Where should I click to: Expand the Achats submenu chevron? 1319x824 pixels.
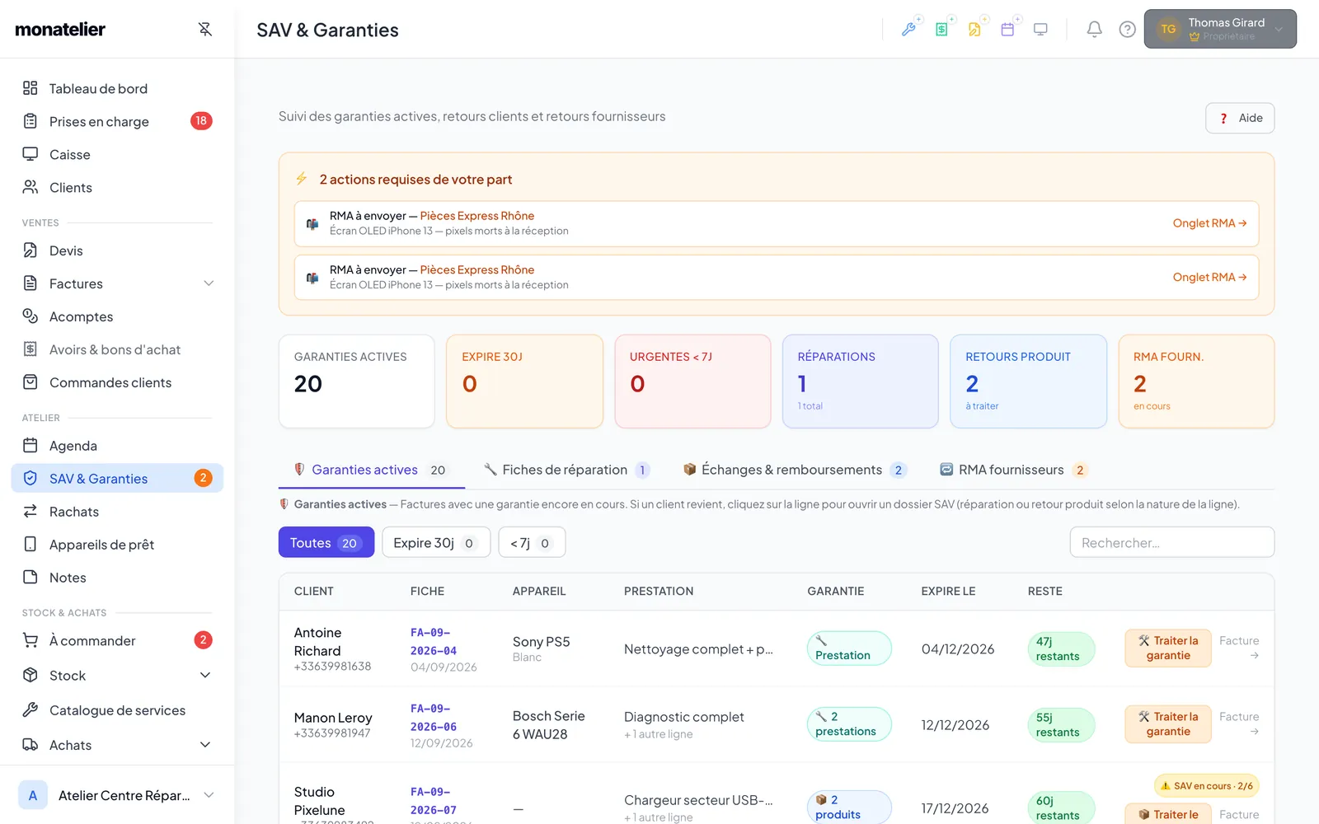pos(205,745)
